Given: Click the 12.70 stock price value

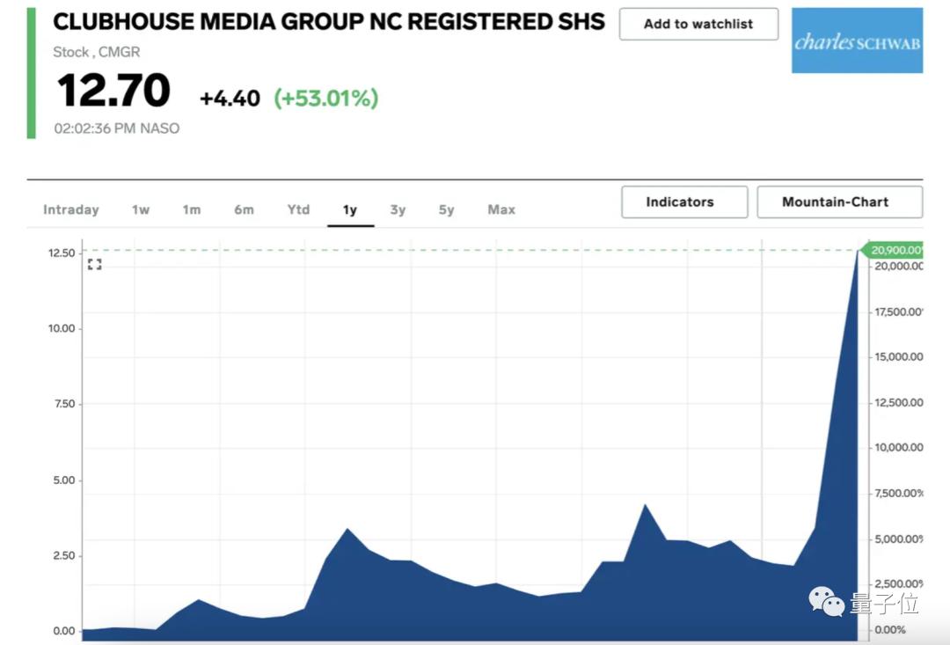Looking at the screenshot, I should point(113,92).
